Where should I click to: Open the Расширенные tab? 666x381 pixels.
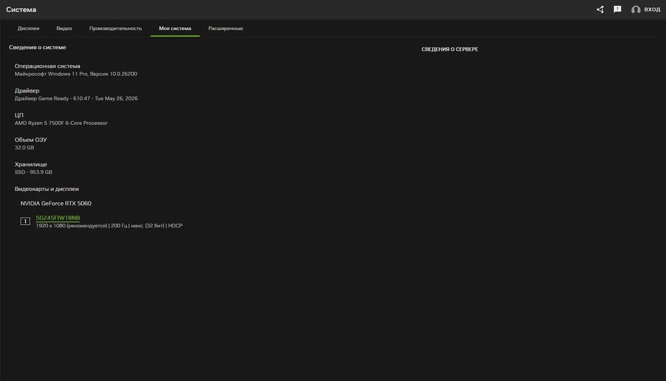pyautogui.click(x=226, y=29)
